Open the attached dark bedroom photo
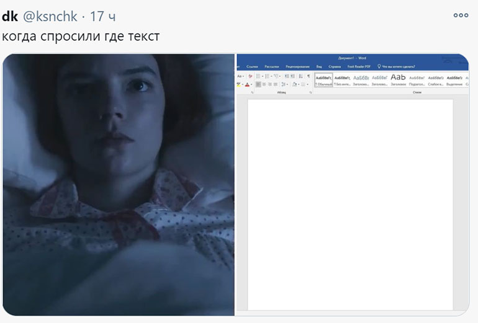 click(x=119, y=185)
